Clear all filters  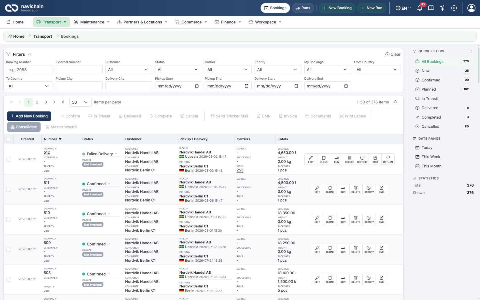(393, 54)
